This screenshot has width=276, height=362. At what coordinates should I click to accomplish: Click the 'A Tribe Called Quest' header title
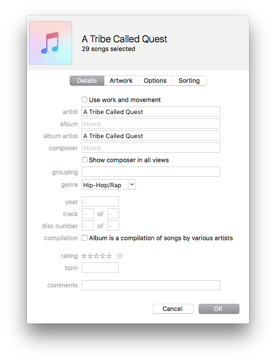tap(124, 39)
